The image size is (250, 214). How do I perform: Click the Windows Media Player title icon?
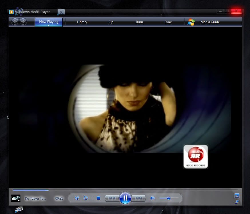tap(11, 12)
